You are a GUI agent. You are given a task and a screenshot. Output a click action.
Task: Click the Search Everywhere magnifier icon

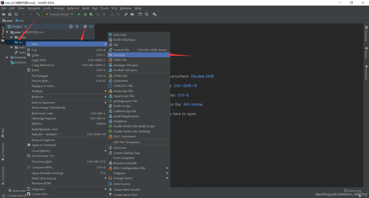147,14
